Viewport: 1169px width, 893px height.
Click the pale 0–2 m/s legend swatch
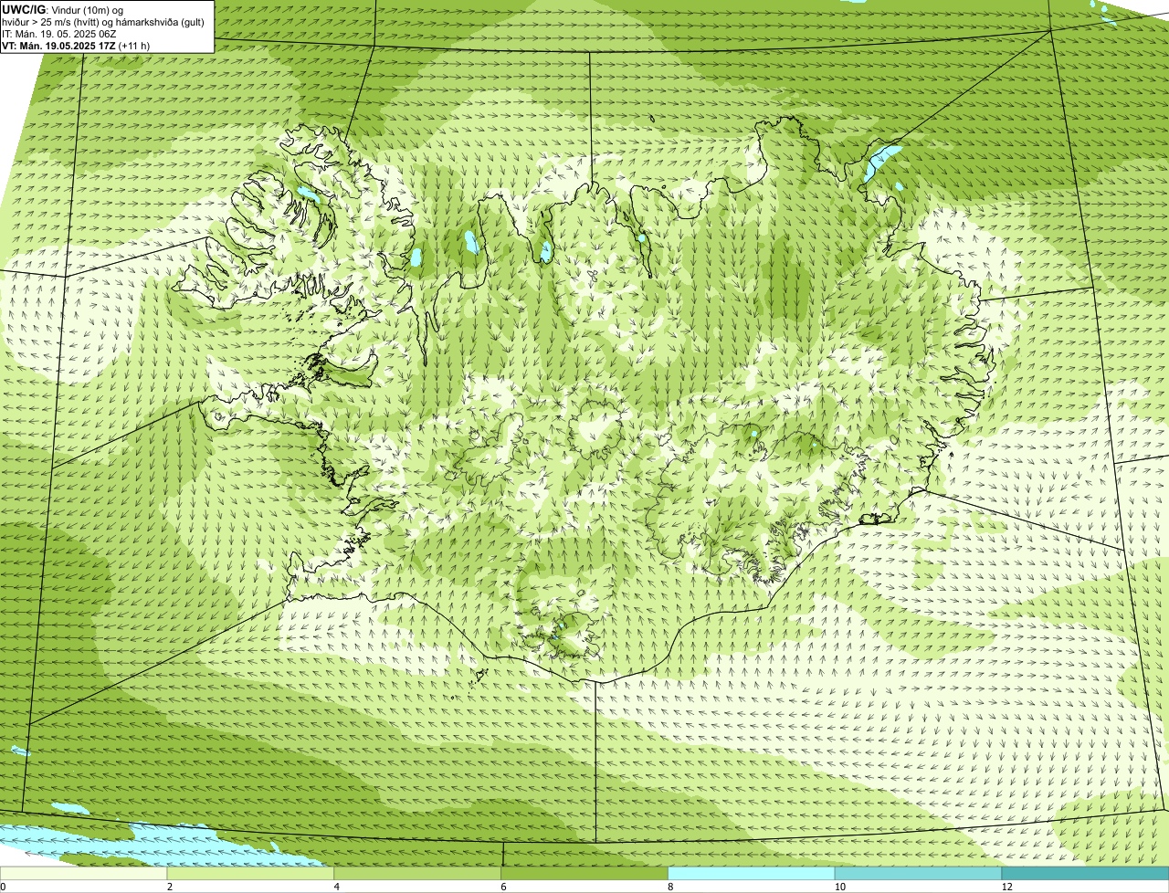(x=84, y=873)
